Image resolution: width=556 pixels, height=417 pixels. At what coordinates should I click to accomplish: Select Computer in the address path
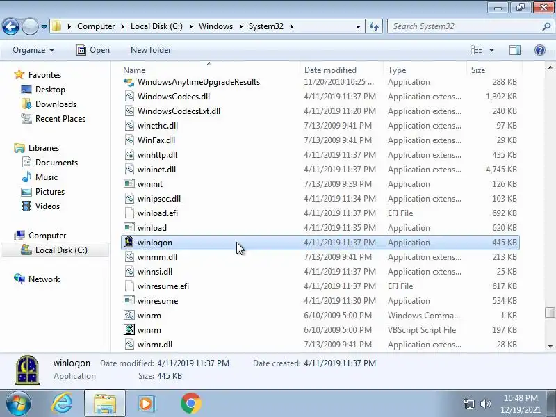tap(96, 26)
